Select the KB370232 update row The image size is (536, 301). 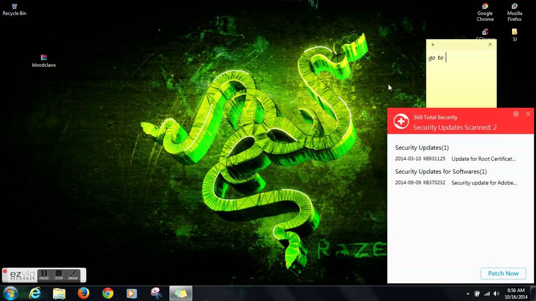coord(456,183)
